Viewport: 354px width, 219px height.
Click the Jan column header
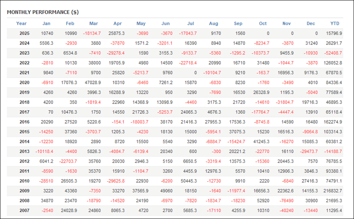coord(46,24)
